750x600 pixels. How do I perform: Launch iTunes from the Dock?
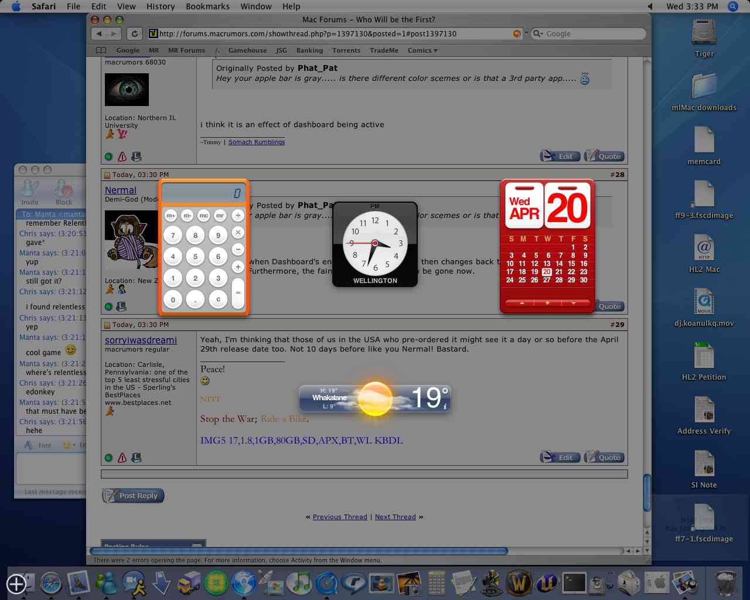(301, 583)
